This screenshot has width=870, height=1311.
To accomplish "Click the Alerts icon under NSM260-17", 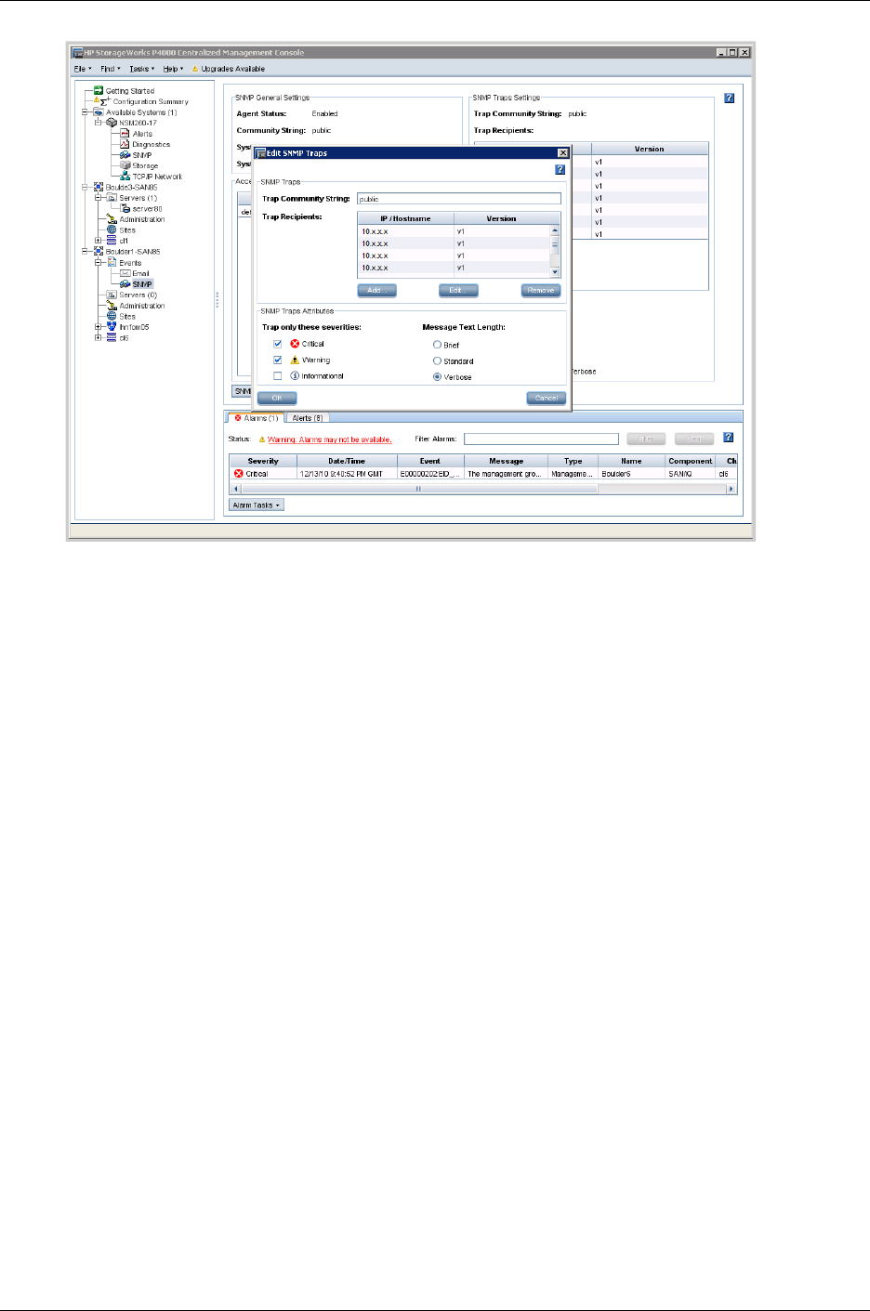I will 125,134.
